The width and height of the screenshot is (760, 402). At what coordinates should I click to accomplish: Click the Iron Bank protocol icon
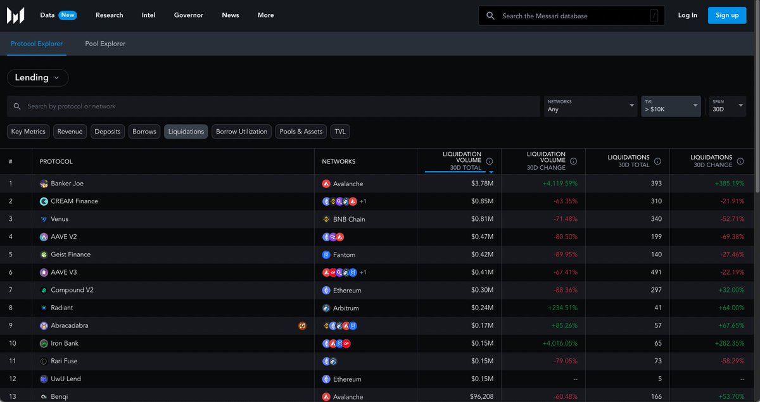pos(44,343)
